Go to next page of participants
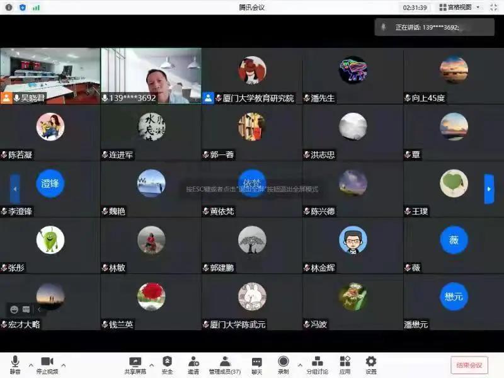This screenshot has width=504, height=378. pyautogui.click(x=489, y=189)
